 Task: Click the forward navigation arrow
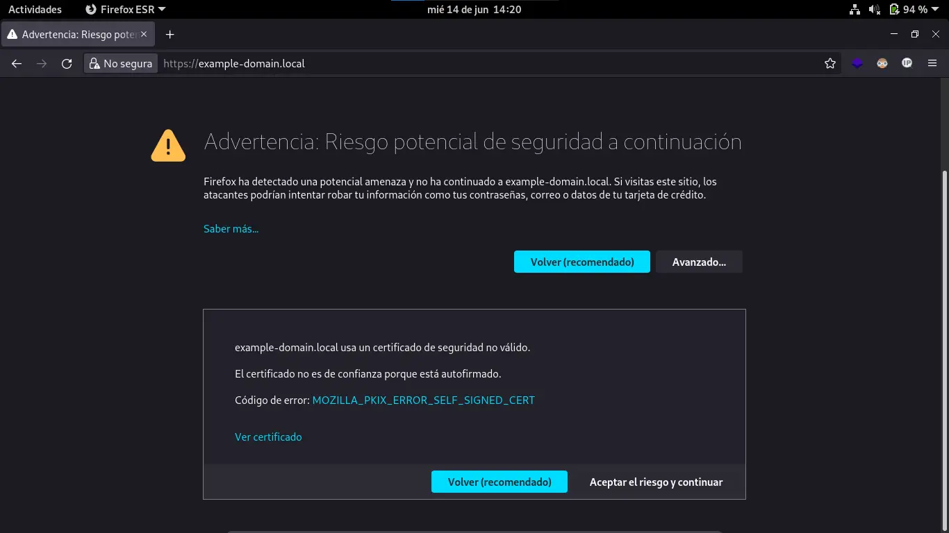point(42,64)
